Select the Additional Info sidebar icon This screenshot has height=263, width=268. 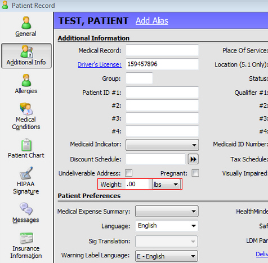tap(26, 51)
